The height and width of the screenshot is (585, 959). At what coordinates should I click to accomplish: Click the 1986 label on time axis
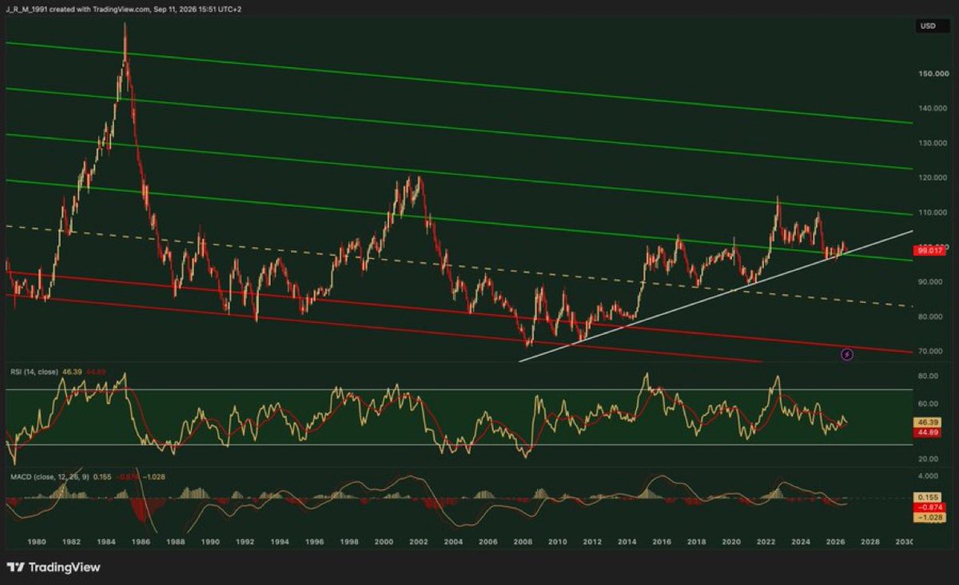[141, 541]
